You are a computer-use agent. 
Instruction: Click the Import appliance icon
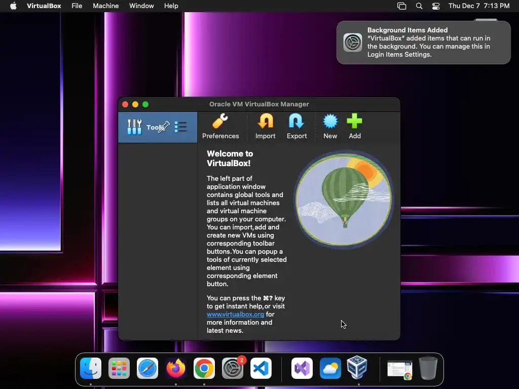pyautogui.click(x=265, y=126)
